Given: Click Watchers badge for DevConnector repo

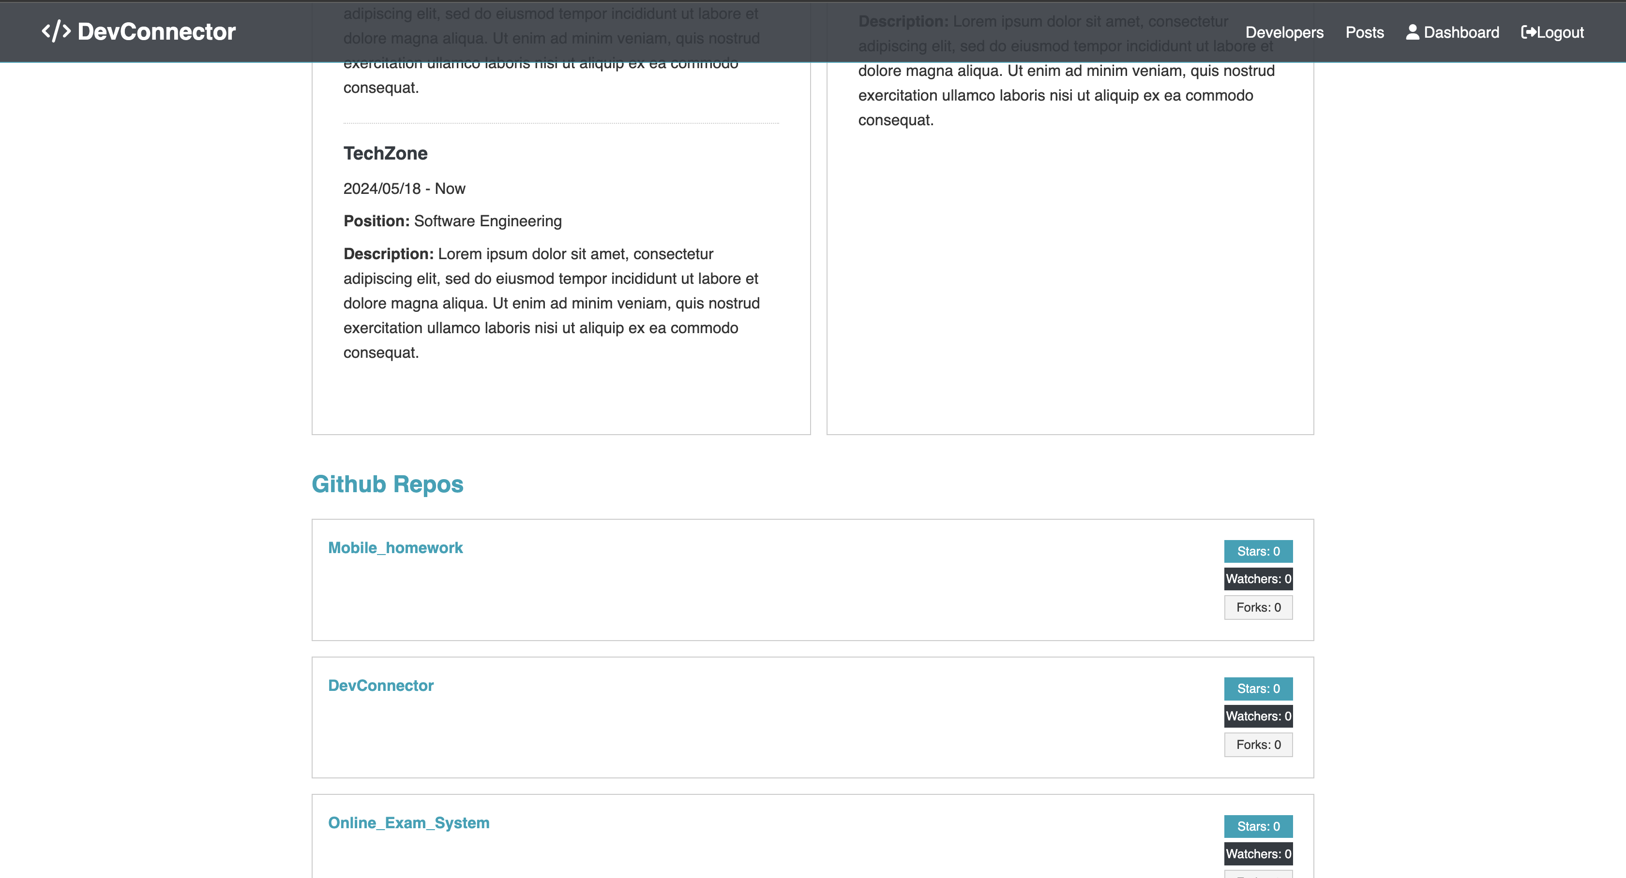Looking at the screenshot, I should [x=1258, y=716].
